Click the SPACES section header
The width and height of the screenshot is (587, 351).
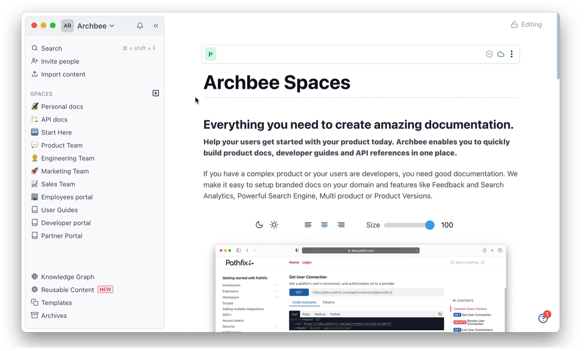[x=42, y=94]
